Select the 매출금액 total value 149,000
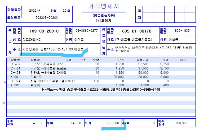 coord(37,123)
